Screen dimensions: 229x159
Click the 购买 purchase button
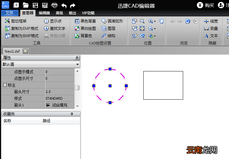(x=205, y=5)
